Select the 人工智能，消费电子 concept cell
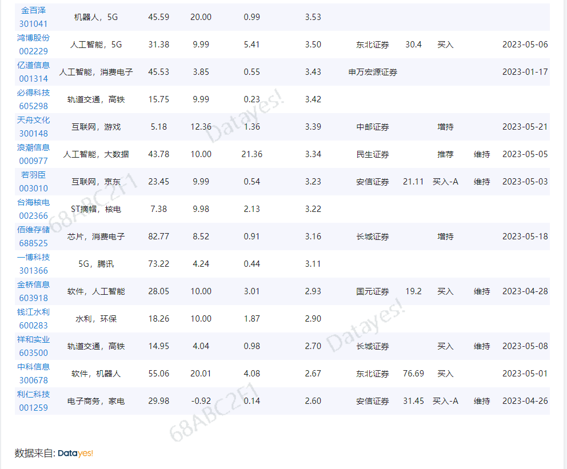The height and width of the screenshot is (469, 567). 96,73
